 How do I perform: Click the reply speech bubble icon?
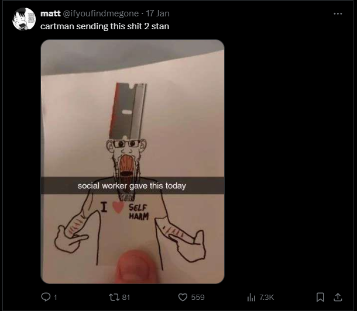tap(45, 298)
